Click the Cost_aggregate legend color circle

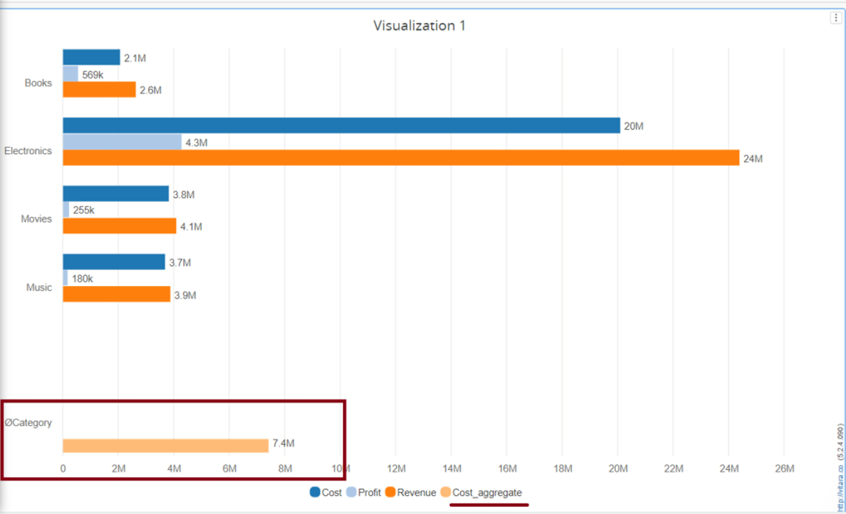click(x=446, y=492)
